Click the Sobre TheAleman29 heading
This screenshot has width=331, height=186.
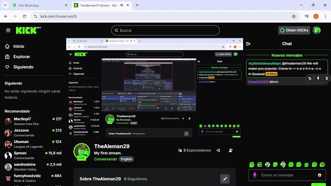(100, 179)
